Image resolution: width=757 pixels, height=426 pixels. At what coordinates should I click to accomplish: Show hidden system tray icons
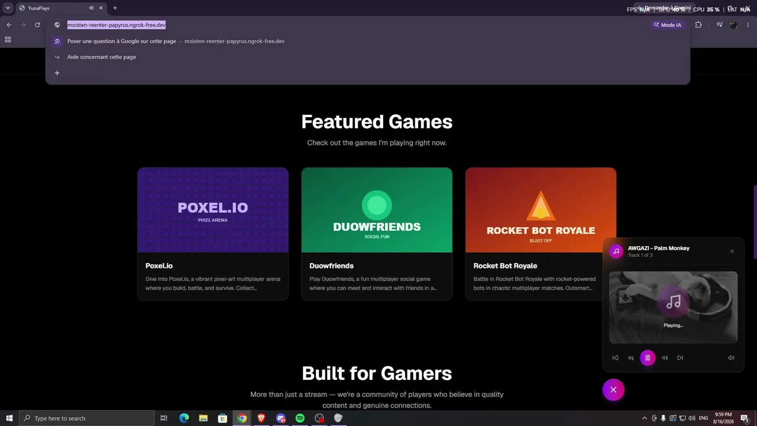coord(644,418)
